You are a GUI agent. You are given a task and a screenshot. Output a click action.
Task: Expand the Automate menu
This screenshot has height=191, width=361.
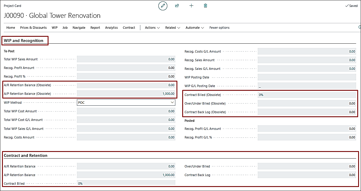point(195,28)
